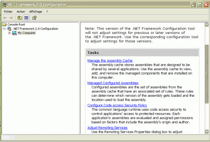210x142 pixels.
Task: Click the Note paragraph about .NET Framework versions
Action: tap(142, 35)
